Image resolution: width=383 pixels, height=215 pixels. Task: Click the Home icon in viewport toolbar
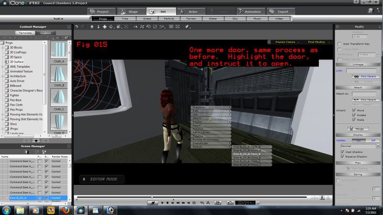pyautogui.click(x=92, y=27)
